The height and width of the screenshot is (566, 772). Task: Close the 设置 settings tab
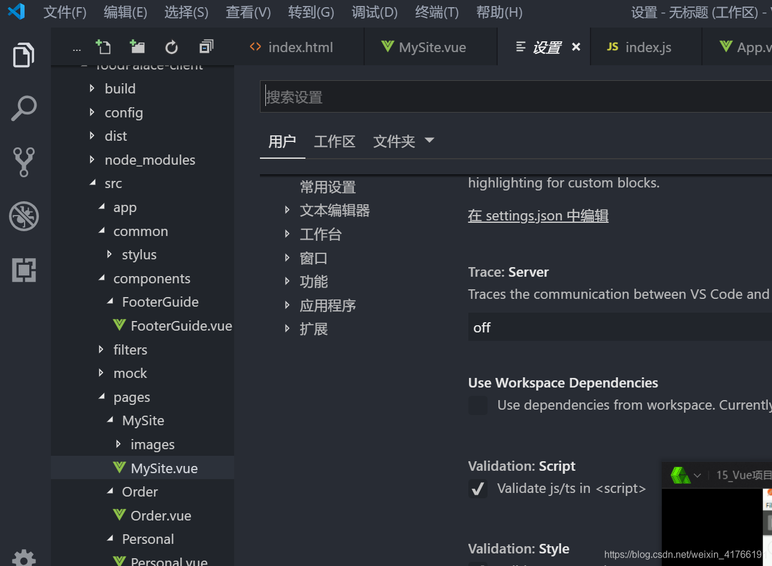576,47
